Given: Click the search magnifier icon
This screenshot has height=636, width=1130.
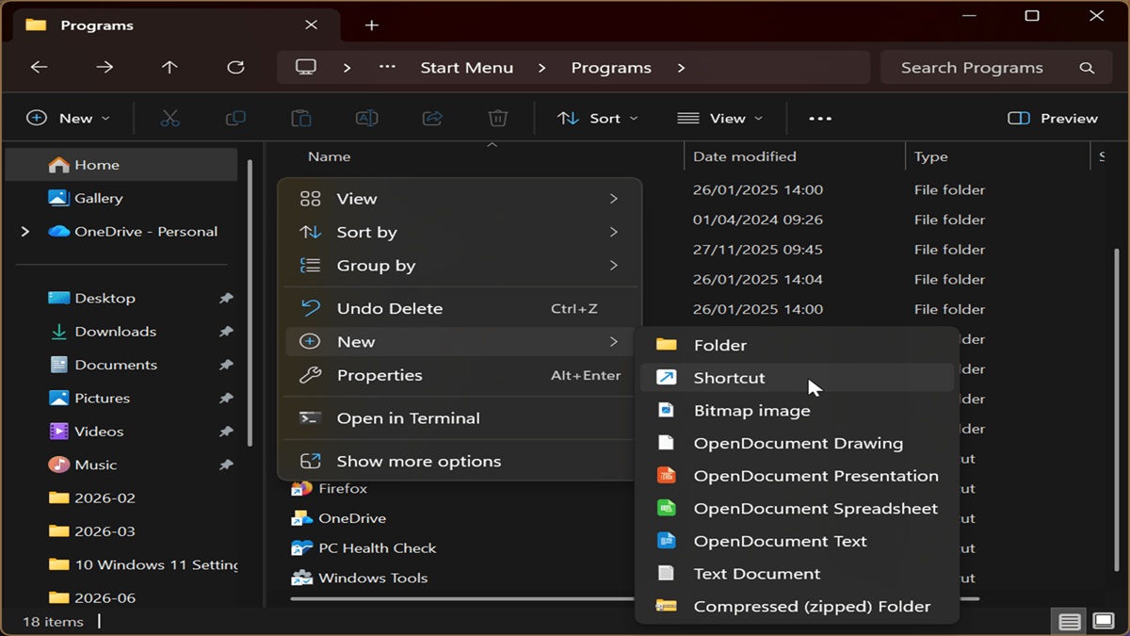Looking at the screenshot, I should click(x=1087, y=68).
